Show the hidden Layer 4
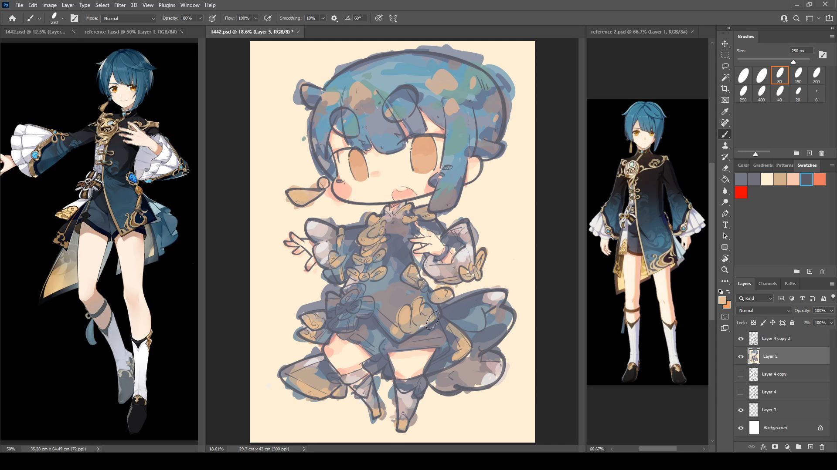 point(741,392)
